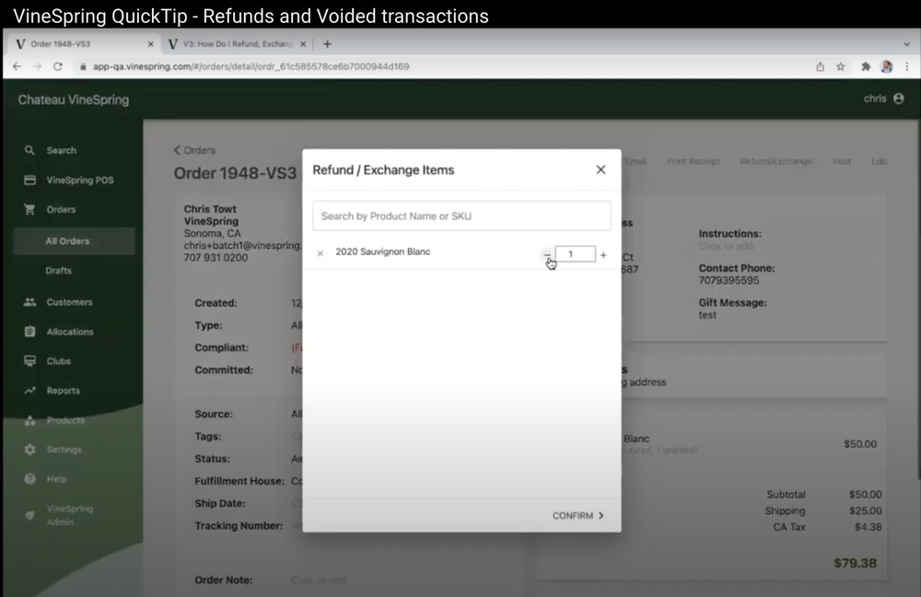This screenshot has height=597, width=921.
Task: Bookmark this page with the star
Action: click(841, 67)
